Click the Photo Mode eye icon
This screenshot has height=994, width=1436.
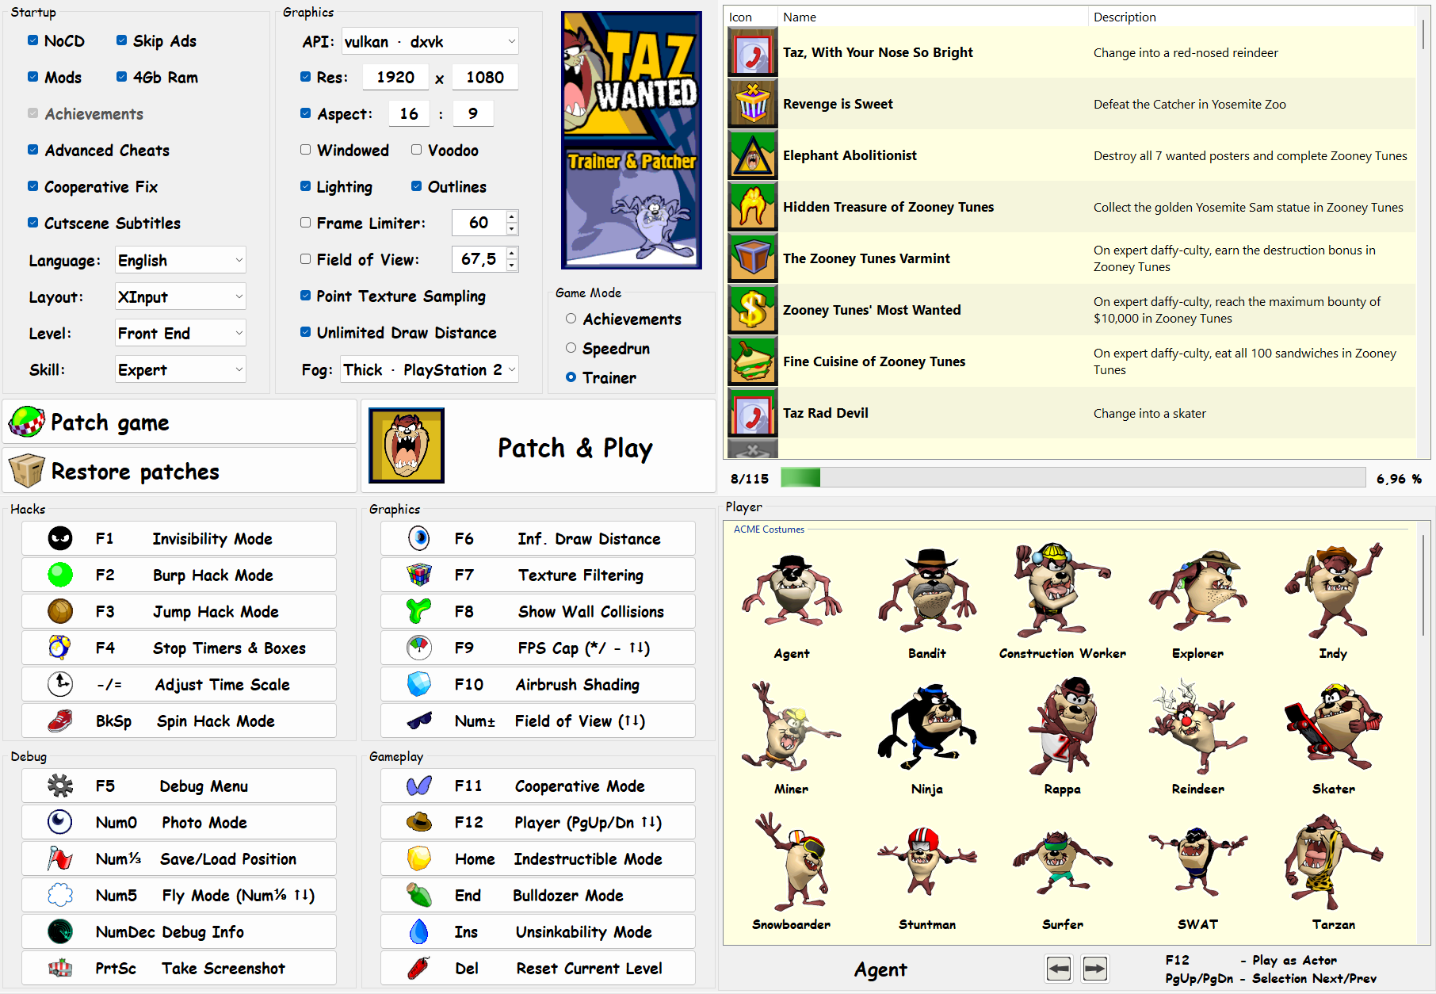(60, 823)
